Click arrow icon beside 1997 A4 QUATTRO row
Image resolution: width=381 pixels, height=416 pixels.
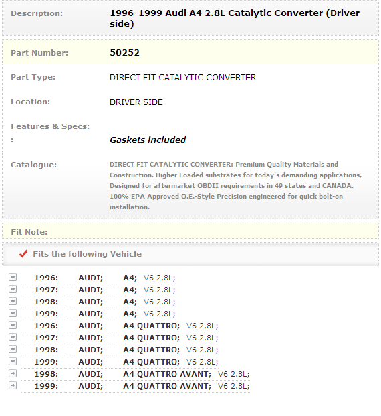point(13,337)
